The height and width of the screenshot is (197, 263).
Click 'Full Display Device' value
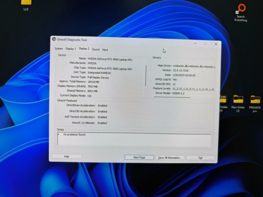(98, 78)
